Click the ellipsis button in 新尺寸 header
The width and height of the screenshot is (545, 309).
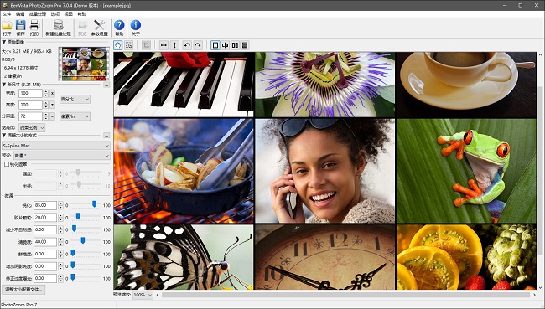click(x=106, y=85)
